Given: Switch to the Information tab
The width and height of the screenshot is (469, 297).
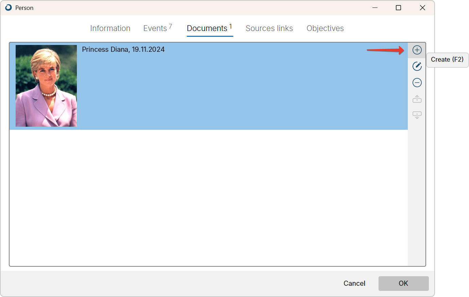Looking at the screenshot, I should pyautogui.click(x=110, y=28).
